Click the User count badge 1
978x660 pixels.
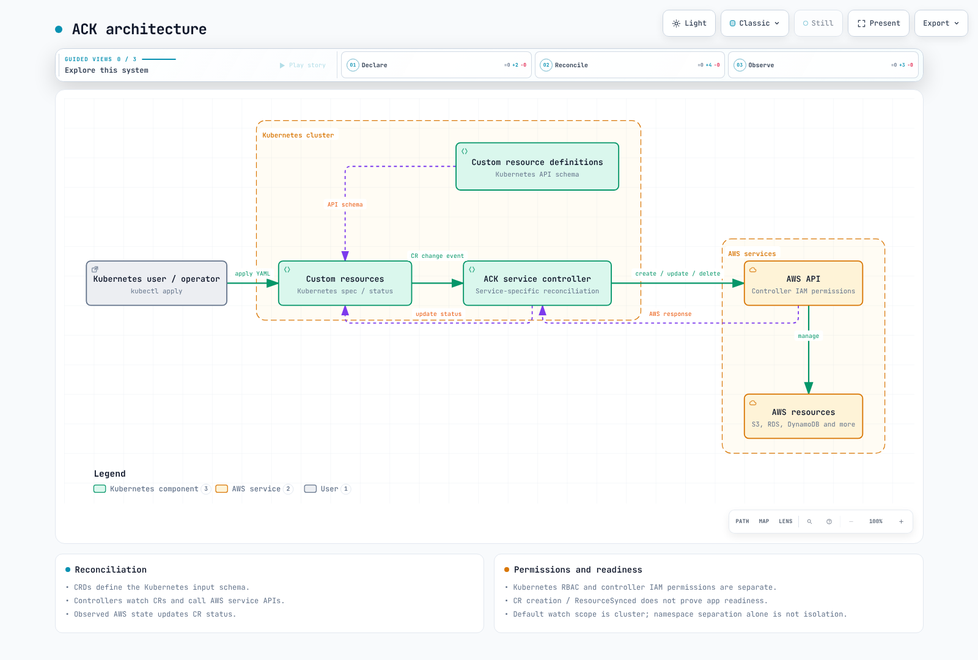tap(346, 489)
